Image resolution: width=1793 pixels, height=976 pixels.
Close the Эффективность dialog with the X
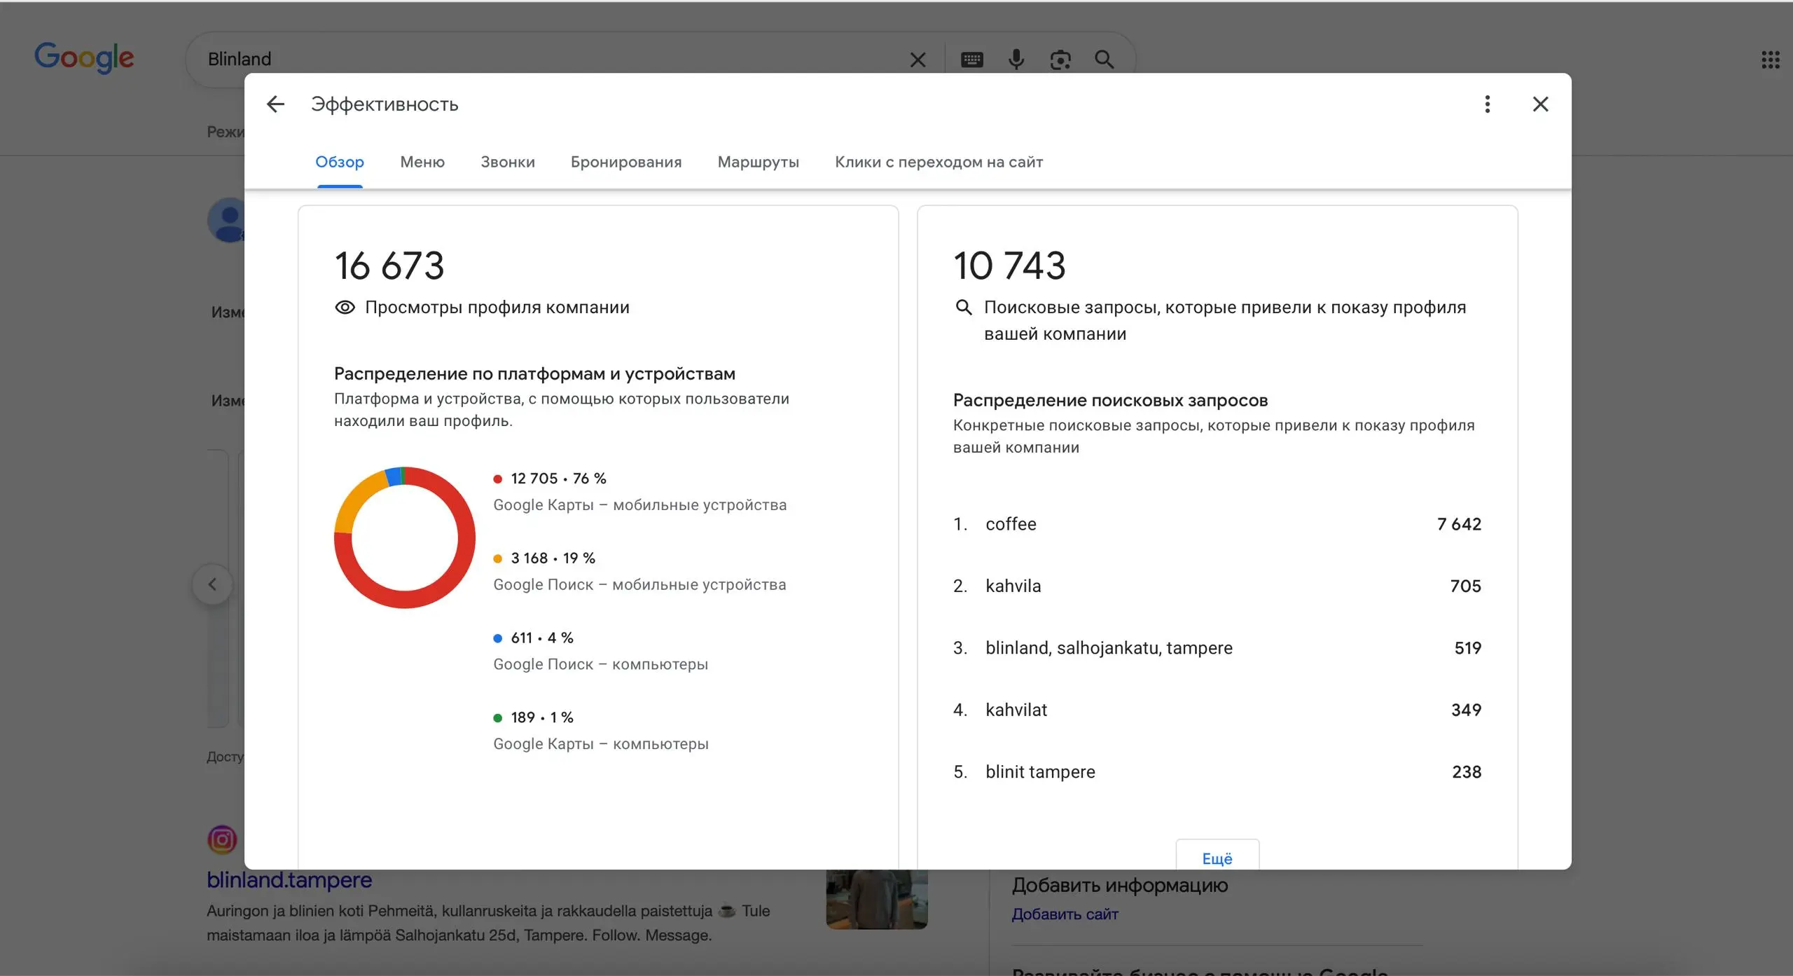click(x=1540, y=104)
